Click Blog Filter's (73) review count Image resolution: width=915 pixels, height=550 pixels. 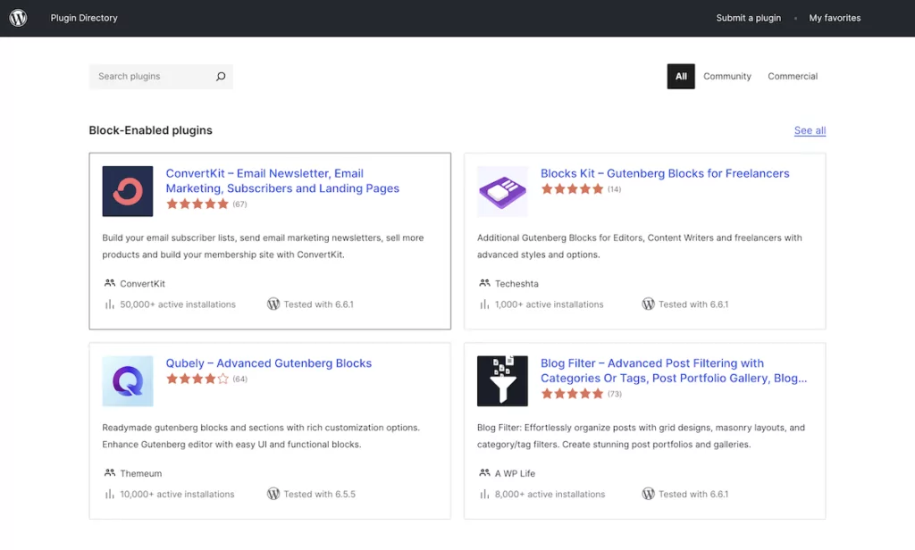pos(615,394)
